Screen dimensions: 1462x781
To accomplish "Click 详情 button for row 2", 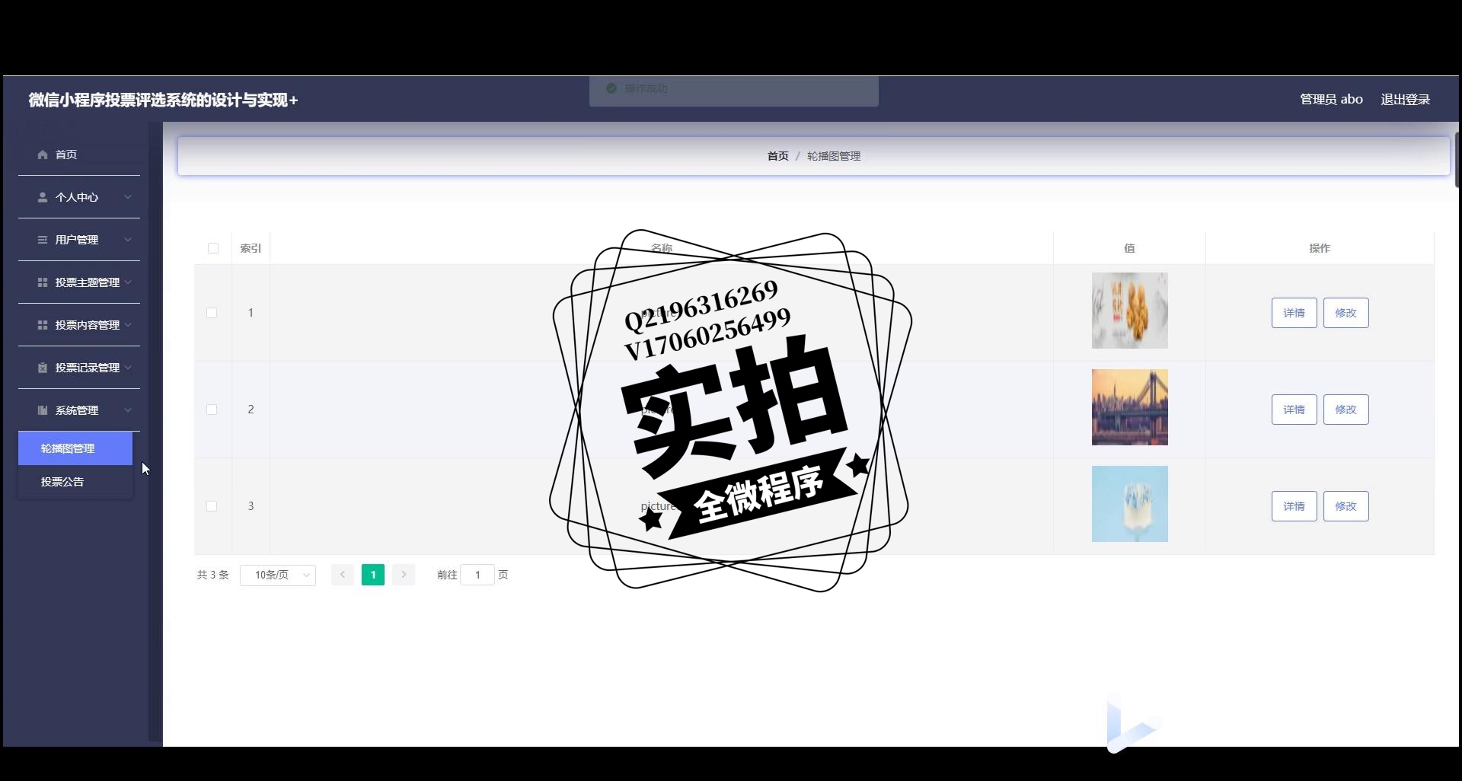I will tap(1294, 410).
